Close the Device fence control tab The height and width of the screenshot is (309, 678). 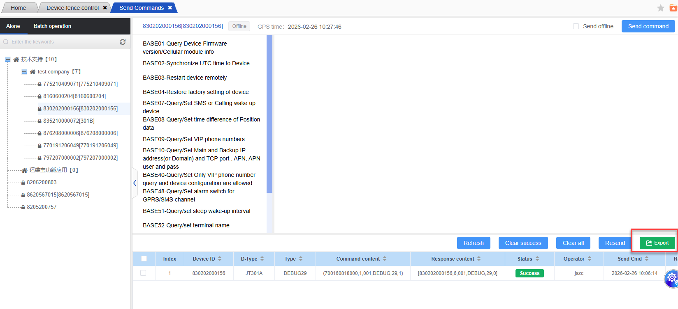(105, 8)
